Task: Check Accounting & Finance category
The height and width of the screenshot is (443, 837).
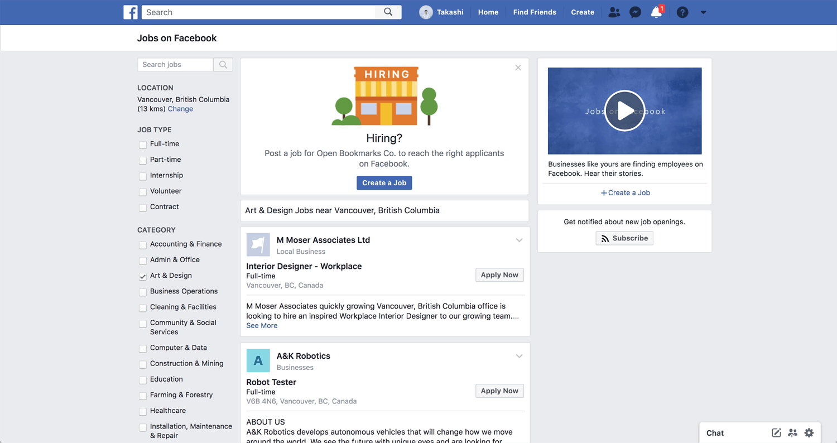Action: tap(143, 244)
